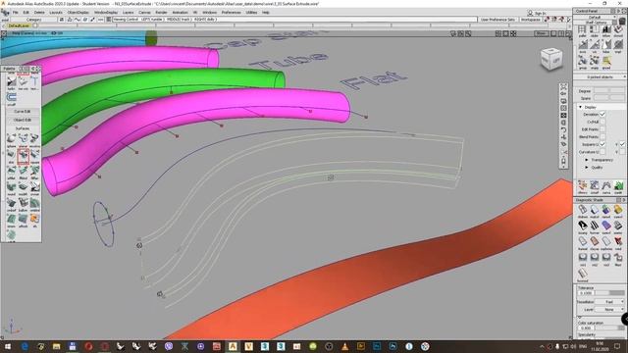Expand the Transparency section
This screenshot has width=628, height=353.
pos(587,160)
